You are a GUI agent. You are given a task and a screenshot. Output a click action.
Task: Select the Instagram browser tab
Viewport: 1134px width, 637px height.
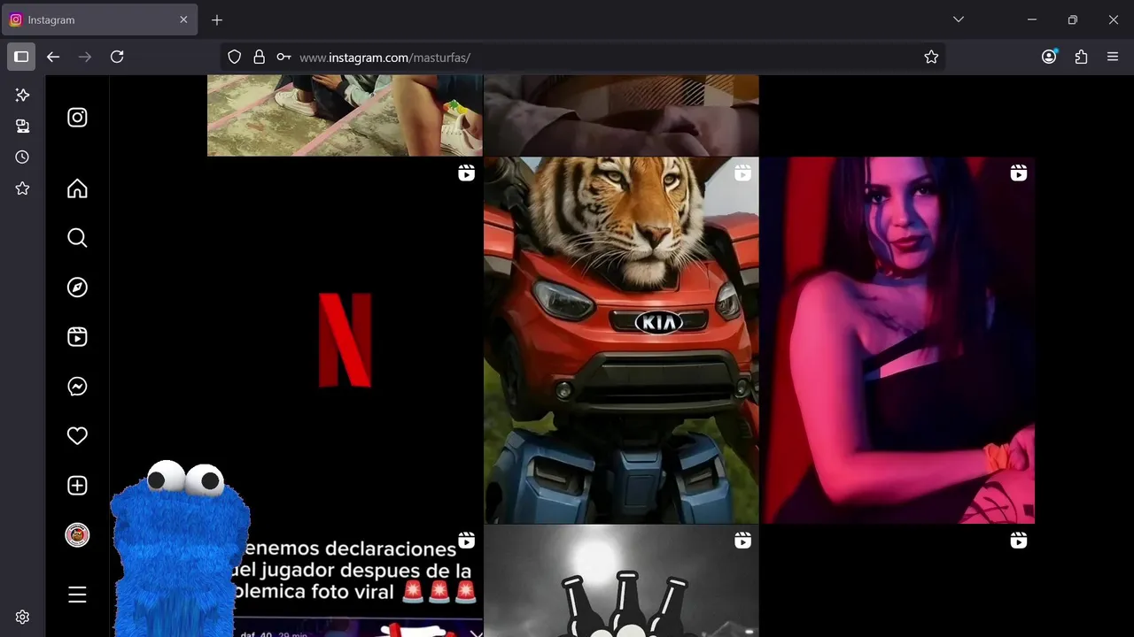99,19
